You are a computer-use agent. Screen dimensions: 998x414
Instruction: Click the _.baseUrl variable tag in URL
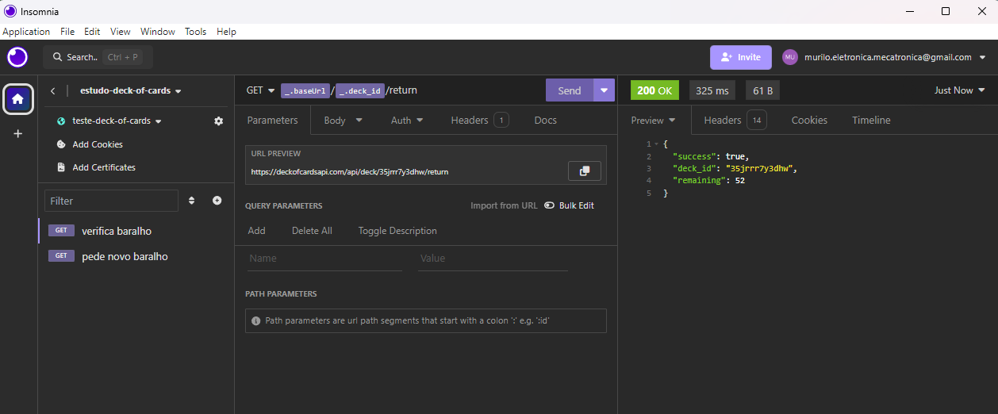point(305,90)
